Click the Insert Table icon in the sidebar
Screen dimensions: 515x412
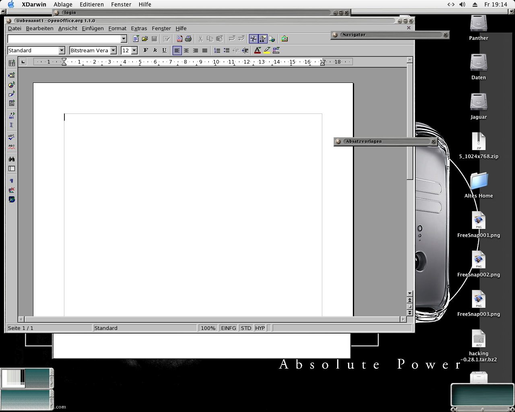tap(12, 63)
